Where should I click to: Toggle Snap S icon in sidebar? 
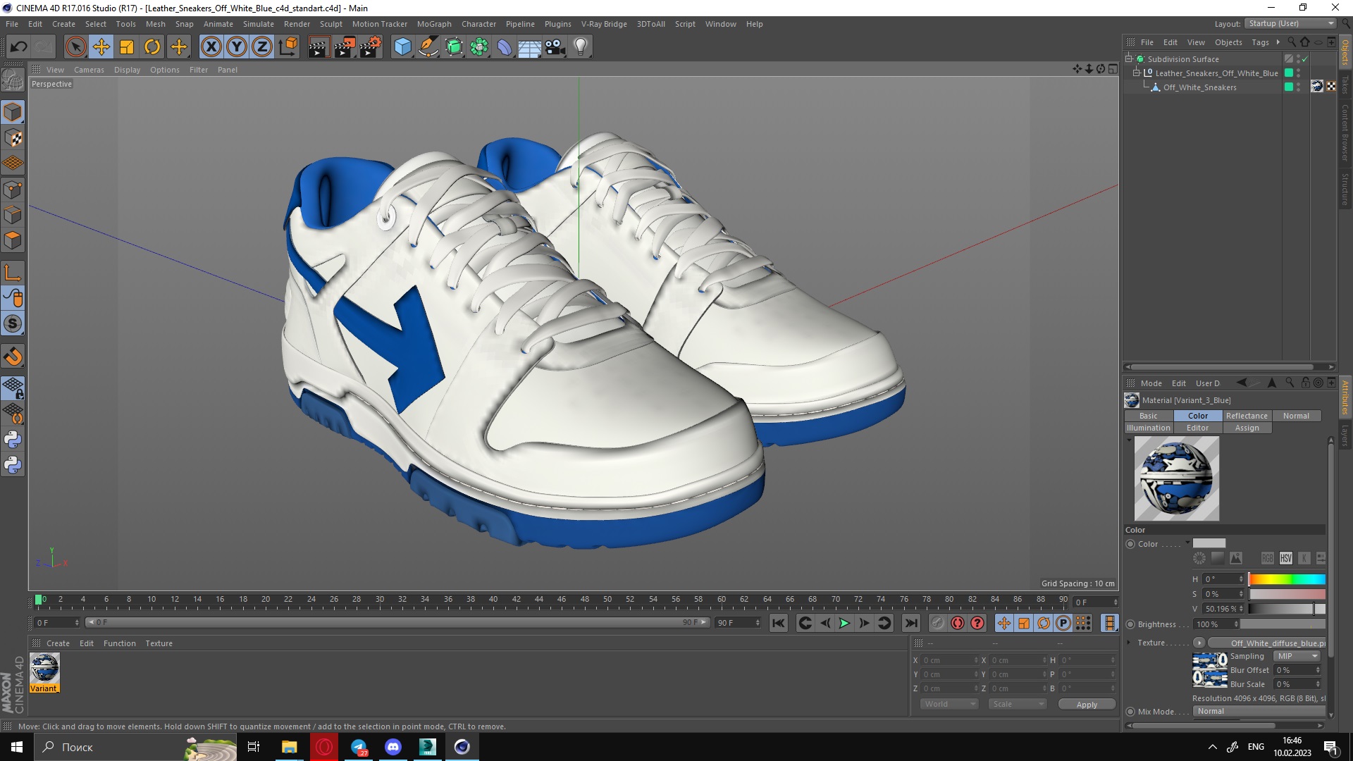[13, 323]
